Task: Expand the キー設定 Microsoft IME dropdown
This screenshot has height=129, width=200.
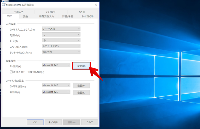Action: 56,65
